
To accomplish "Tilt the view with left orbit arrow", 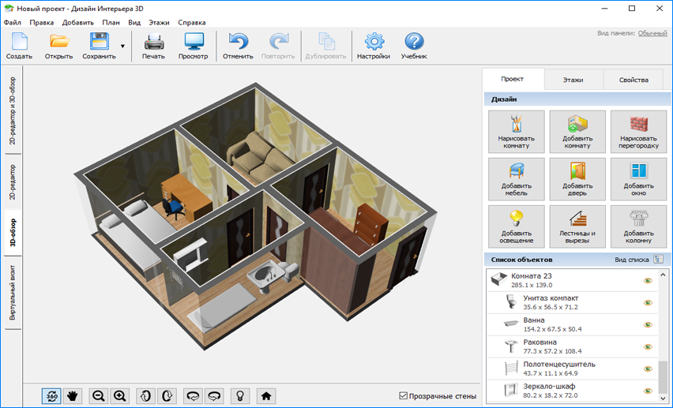I will [194, 395].
